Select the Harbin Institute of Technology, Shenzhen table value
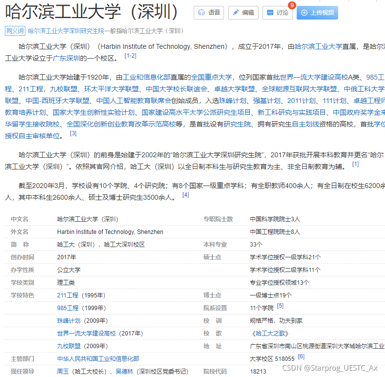Viewport: 385px width, 377px height. 110,232
